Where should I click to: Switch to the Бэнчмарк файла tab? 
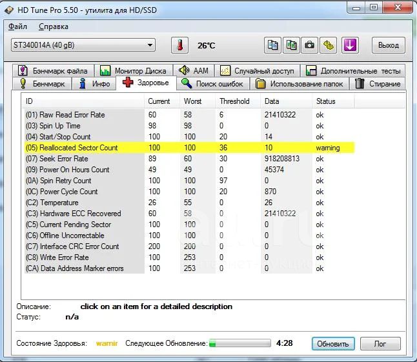[x=54, y=70]
